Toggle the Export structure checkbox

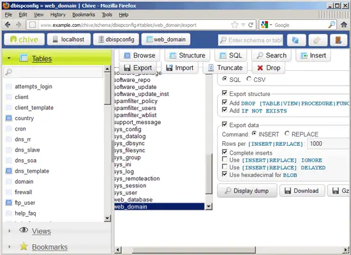(x=225, y=93)
